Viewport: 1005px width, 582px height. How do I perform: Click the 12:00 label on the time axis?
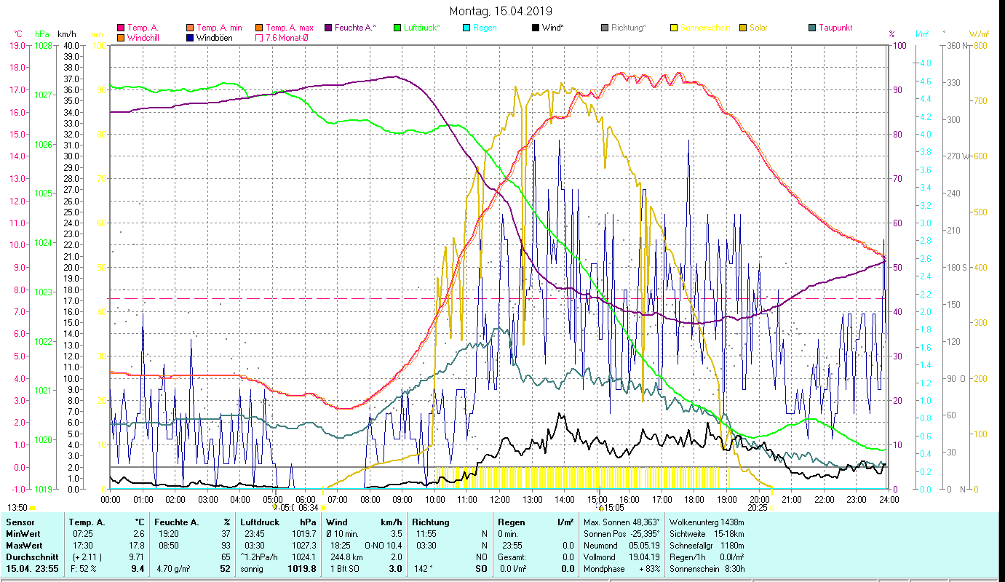tap(500, 499)
